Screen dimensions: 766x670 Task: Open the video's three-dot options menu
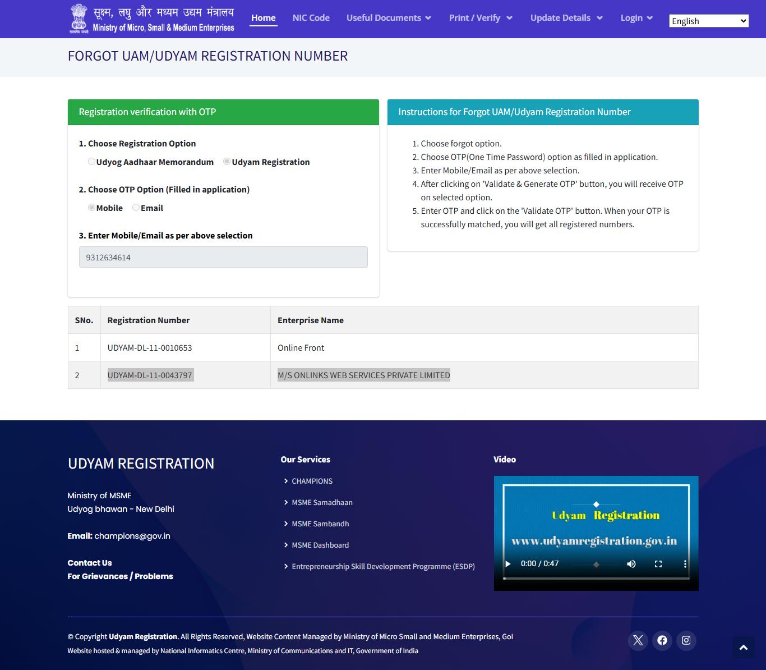coord(685,563)
